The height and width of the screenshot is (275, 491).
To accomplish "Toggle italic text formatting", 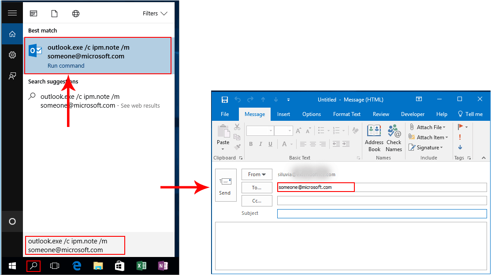I will click(260, 144).
